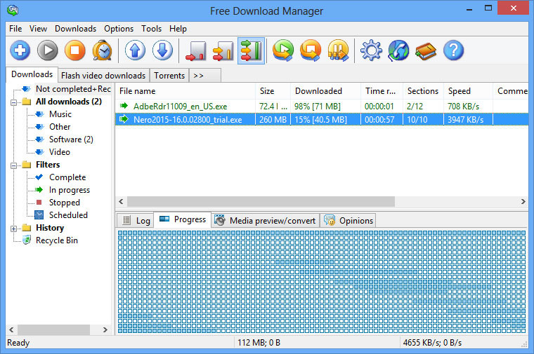This screenshot has height=354, width=534.
Task: Select heavy traffic mode icon
Action: point(251,51)
